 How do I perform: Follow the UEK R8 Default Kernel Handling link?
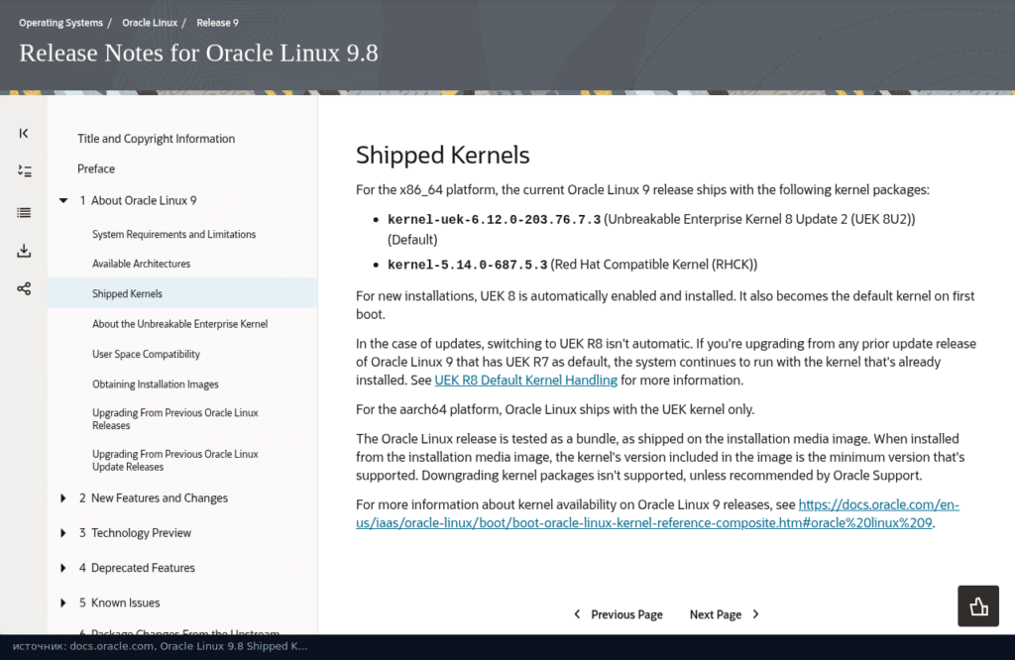pos(525,381)
